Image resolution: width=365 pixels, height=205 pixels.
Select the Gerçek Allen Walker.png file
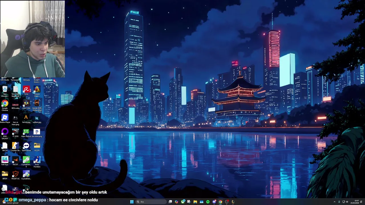(37, 105)
